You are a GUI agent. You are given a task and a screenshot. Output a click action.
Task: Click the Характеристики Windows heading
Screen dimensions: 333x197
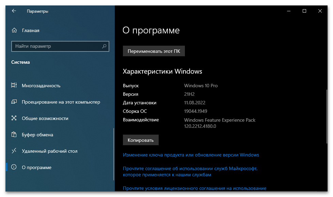[162, 72]
